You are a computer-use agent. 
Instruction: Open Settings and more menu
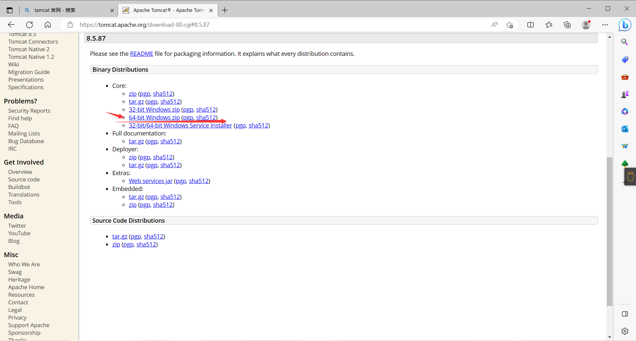(x=605, y=25)
